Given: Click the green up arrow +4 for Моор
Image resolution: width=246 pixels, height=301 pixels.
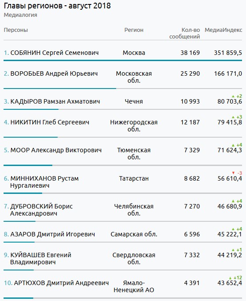Looking at the screenshot, I should [x=233, y=145].
